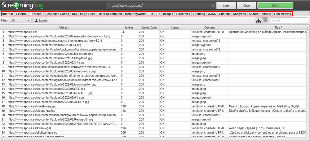310x141 pixels.
Task: Open the External tab
Action: [22, 14]
